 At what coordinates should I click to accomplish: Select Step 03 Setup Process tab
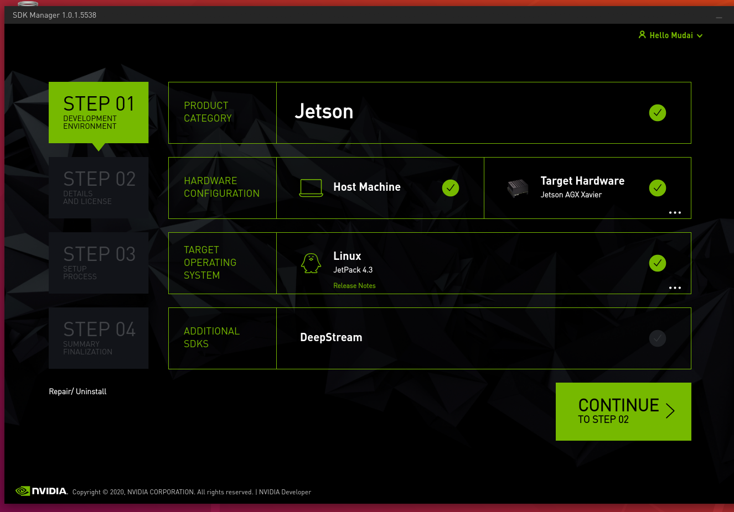(x=99, y=263)
